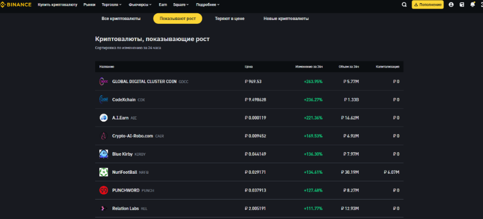
Task: Open the NuriFootBall coin link
Action: [125, 172]
